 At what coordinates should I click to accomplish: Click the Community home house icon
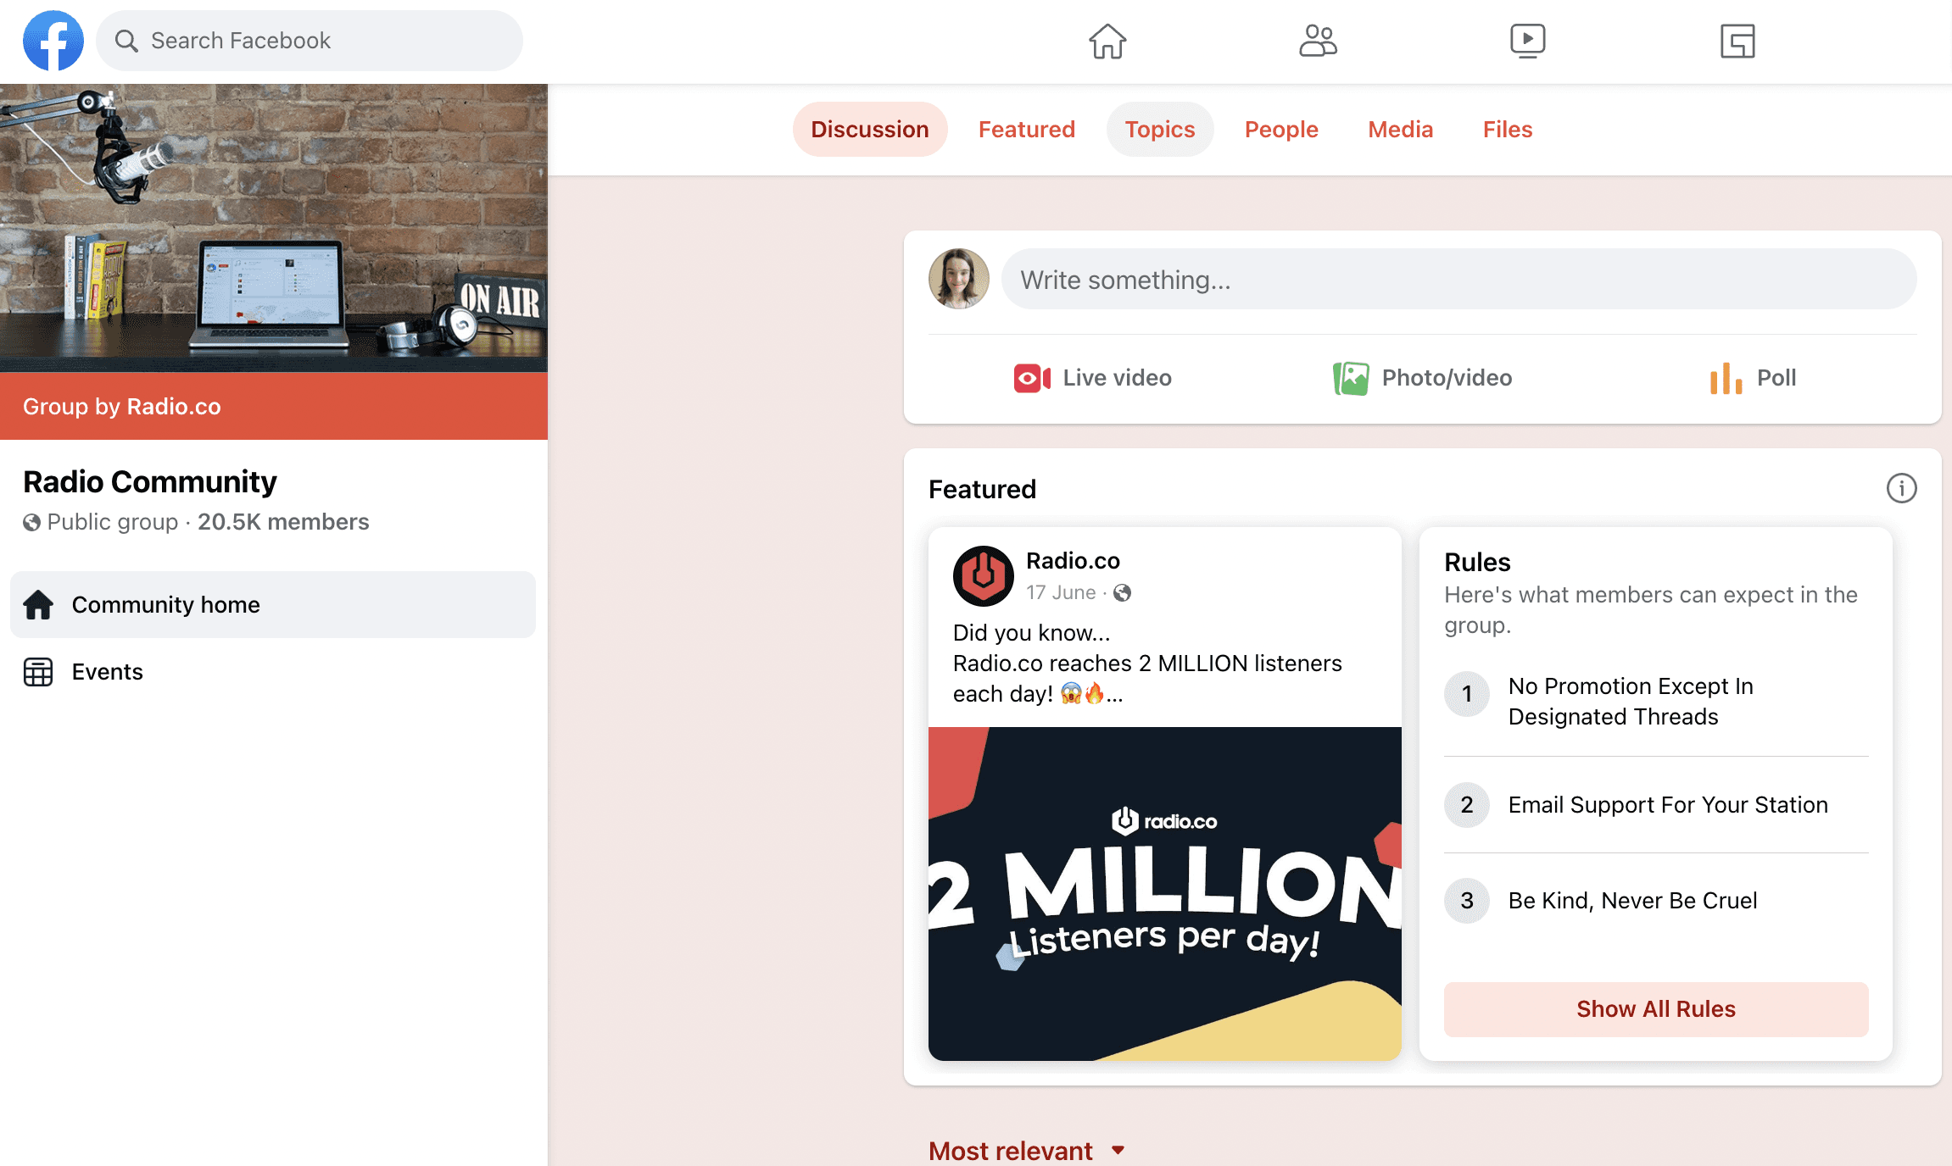pyautogui.click(x=38, y=605)
